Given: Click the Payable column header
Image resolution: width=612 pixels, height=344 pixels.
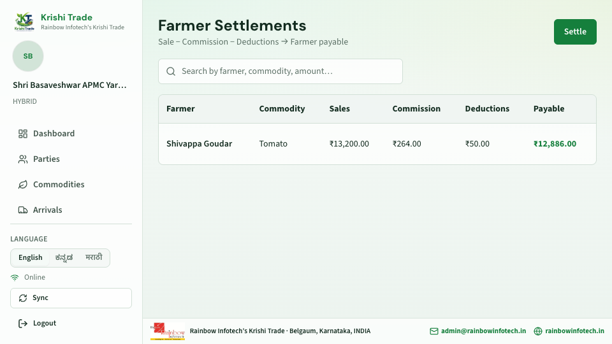Looking at the screenshot, I should 549,109.
